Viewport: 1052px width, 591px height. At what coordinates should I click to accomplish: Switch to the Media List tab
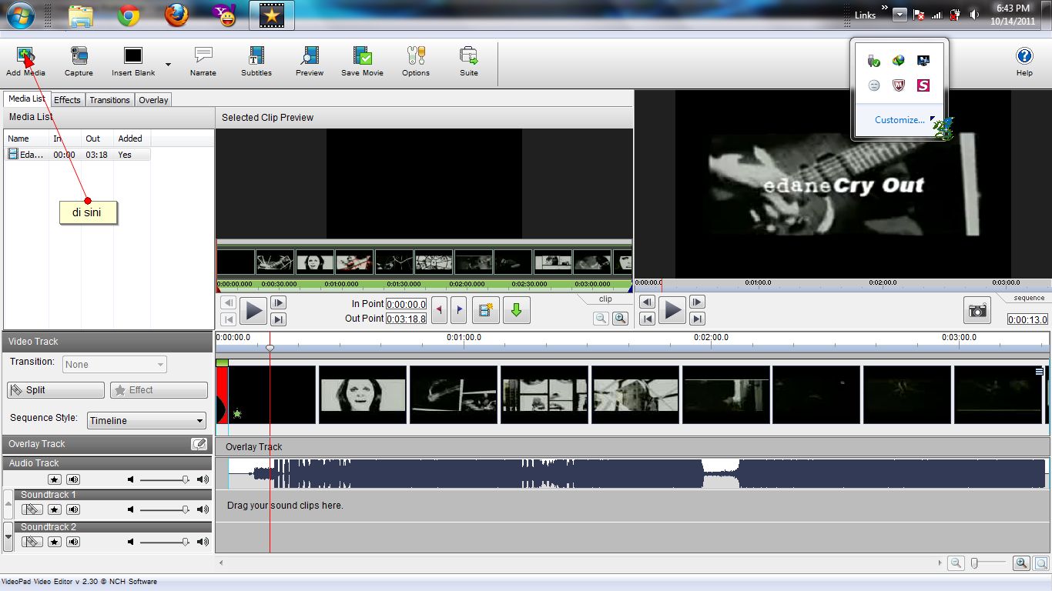click(x=27, y=99)
